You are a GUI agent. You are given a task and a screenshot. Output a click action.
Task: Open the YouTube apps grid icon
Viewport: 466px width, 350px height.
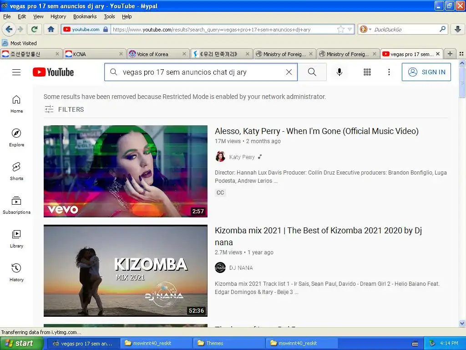(367, 72)
